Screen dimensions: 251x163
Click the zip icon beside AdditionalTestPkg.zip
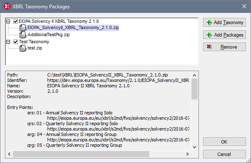[23, 35]
